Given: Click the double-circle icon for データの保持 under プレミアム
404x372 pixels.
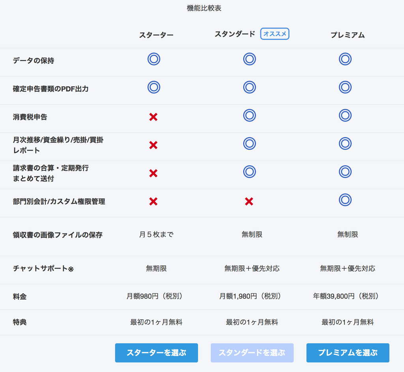Looking at the screenshot, I should (345, 59).
